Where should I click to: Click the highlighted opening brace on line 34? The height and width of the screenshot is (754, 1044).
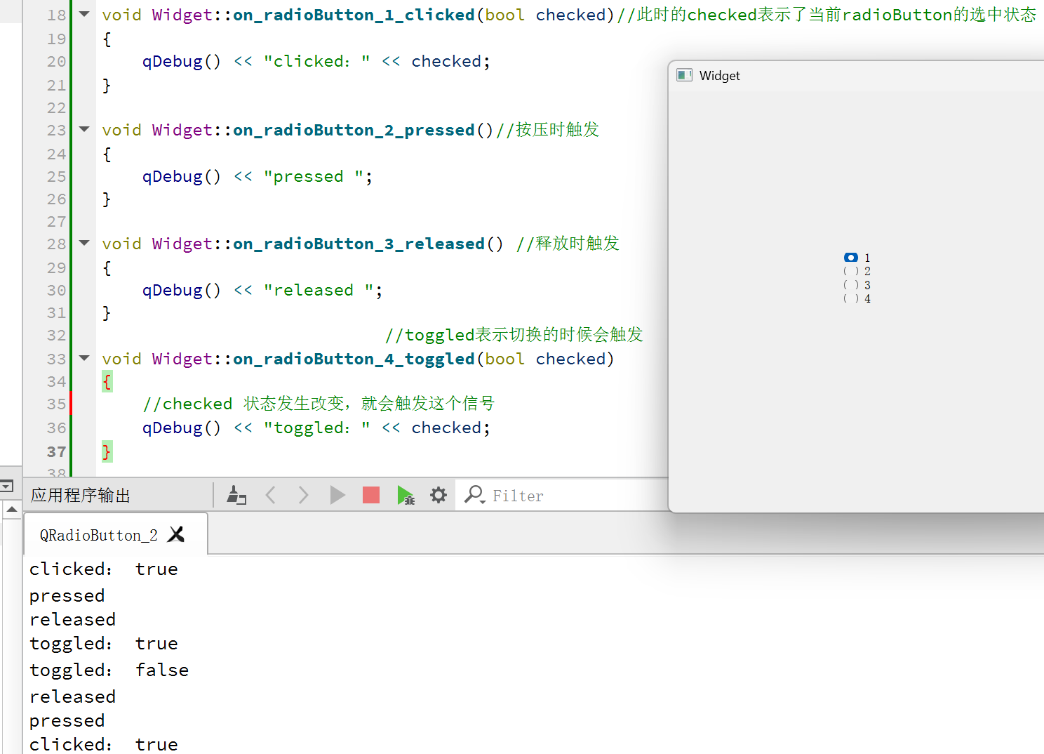coord(107,382)
